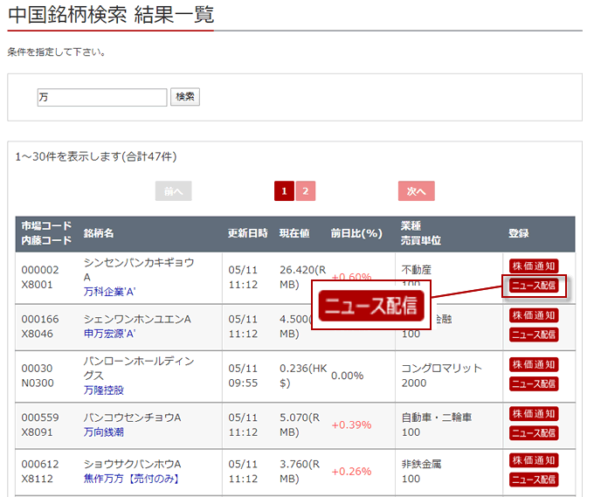
Task: Register 株価通知 for code 000002
Action: [x=534, y=266]
